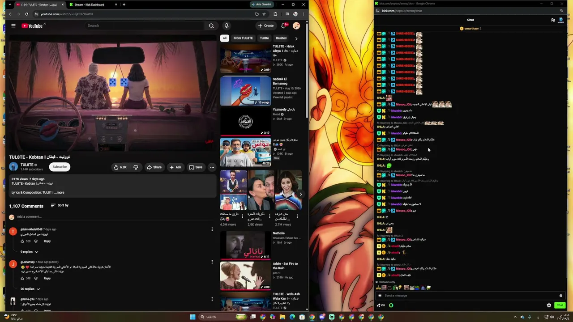
Task: Select the From TUL8TE filter chip
Action: 243,38
